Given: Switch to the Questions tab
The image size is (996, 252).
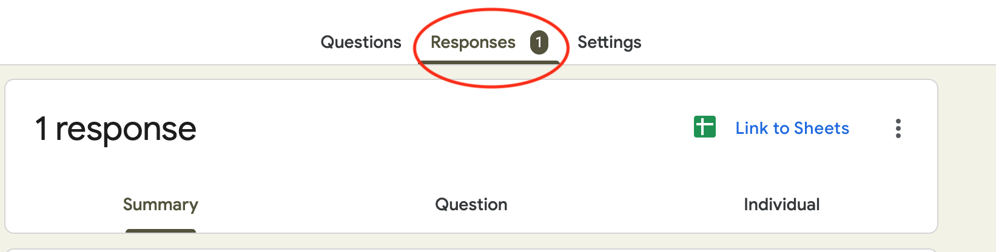Looking at the screenshot, I should 361,42.
